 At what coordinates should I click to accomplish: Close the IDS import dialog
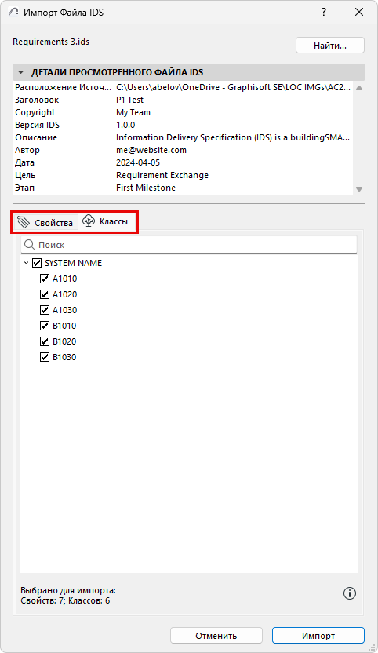pos(359,12)
